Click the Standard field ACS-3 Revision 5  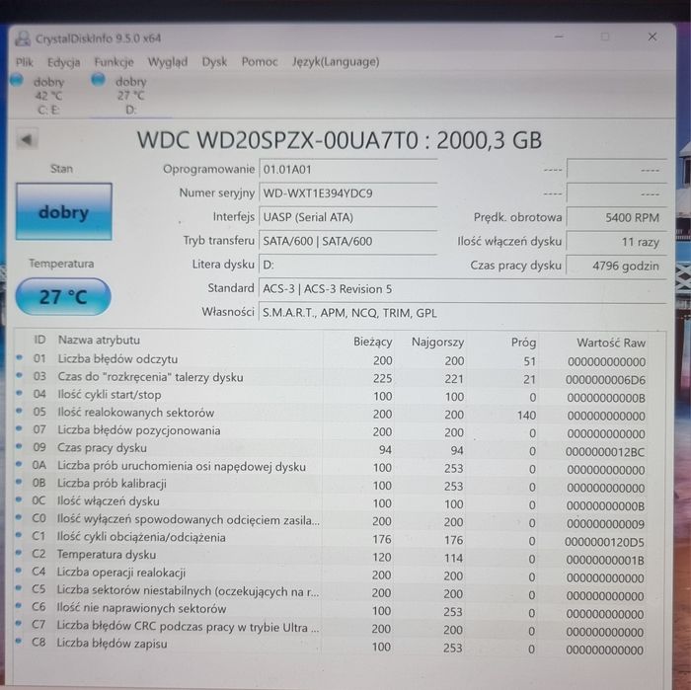coord(462,289)
